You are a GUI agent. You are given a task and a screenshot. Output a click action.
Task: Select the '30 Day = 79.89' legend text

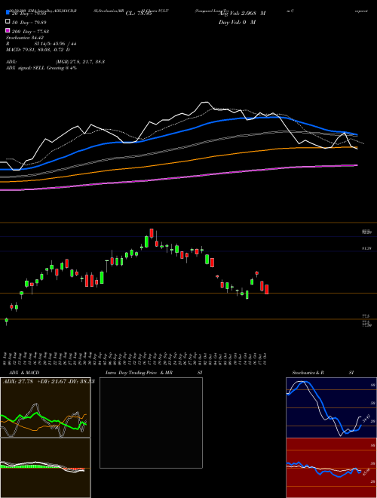(29, 23)
